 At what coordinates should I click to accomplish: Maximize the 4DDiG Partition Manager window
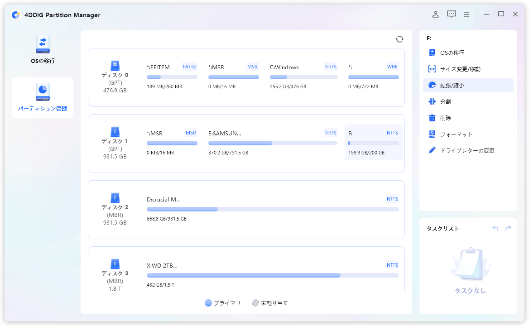click(501, 14)
